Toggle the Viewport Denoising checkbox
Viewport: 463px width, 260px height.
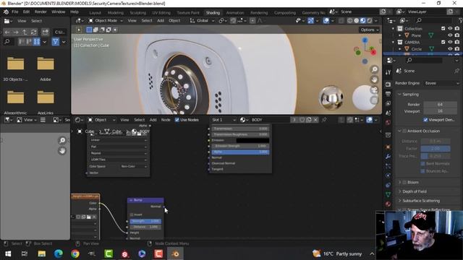tap(425, 120)
